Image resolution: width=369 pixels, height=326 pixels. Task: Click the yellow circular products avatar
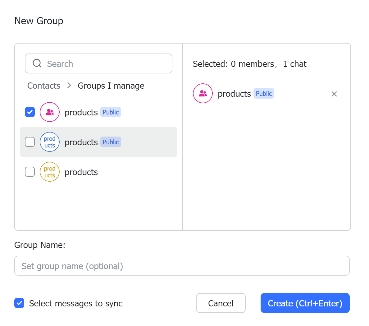(x=50, y=172)
